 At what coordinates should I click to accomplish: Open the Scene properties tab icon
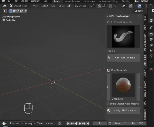click(x=151, y=50)
